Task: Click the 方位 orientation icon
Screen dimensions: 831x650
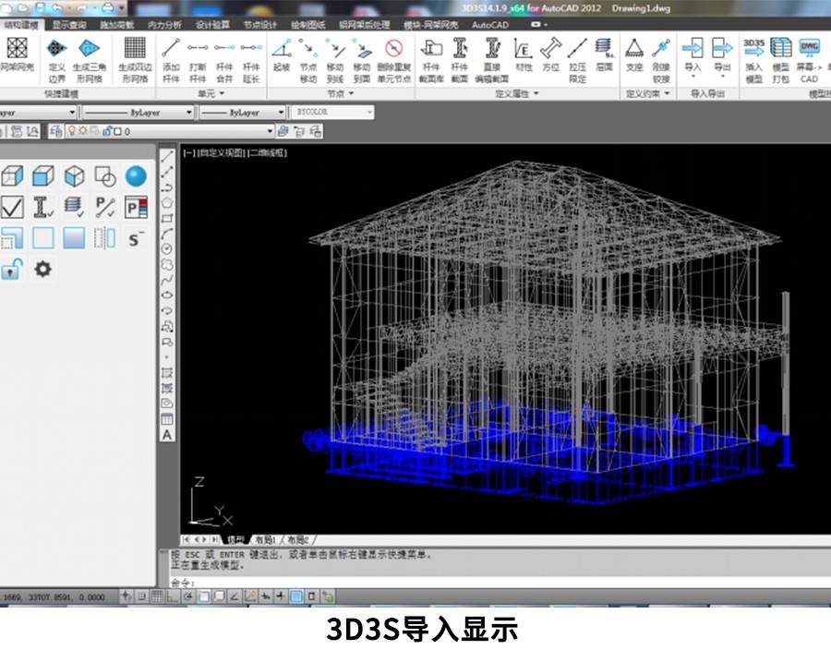Action: 550,55
